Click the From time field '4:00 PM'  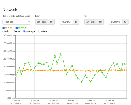(67, 22)
